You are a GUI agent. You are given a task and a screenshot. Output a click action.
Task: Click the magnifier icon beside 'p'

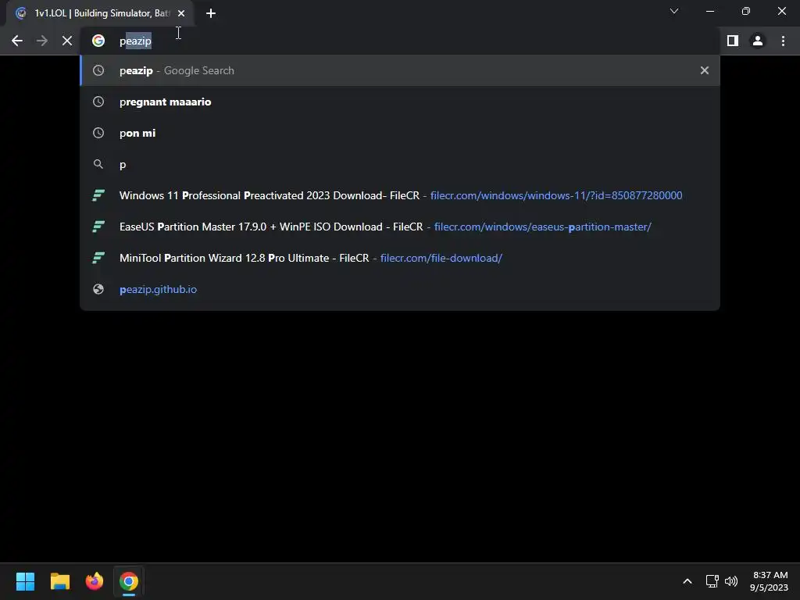pos(98,164)
